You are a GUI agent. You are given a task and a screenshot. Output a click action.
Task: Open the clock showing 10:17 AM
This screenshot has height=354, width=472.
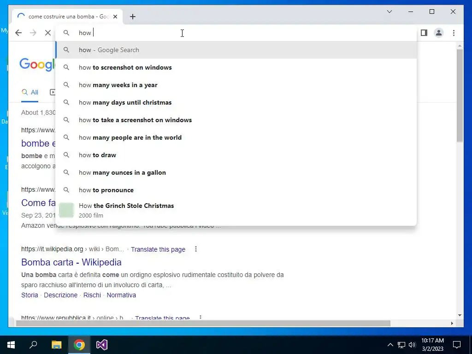[x=432, y=345]
